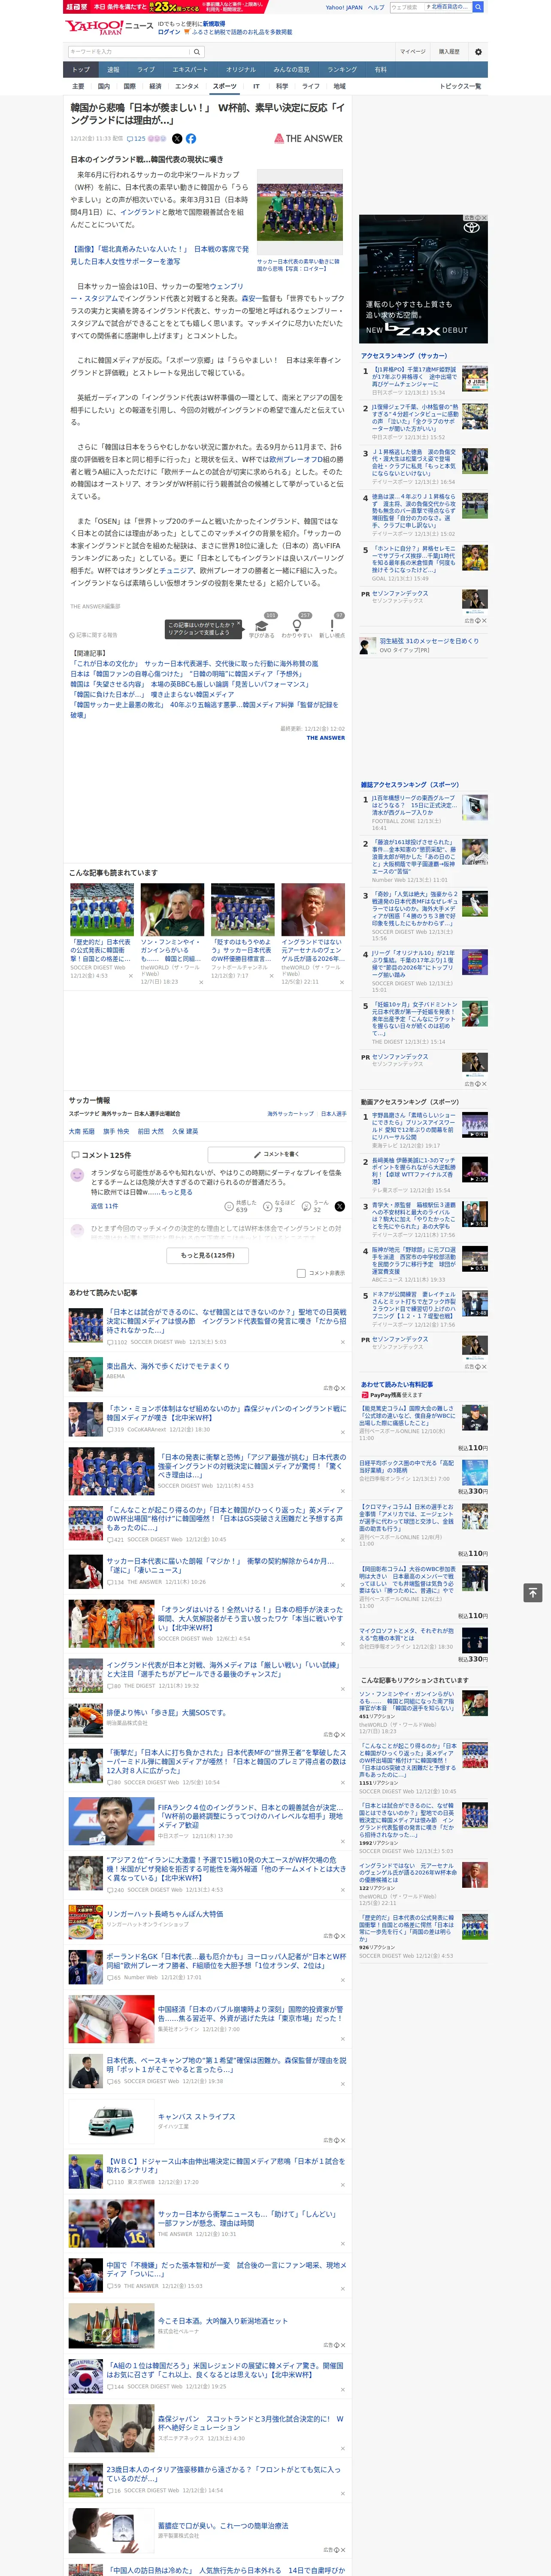Open settings via the gear icon in the header

pyautogui.click(x=478, y=51)
